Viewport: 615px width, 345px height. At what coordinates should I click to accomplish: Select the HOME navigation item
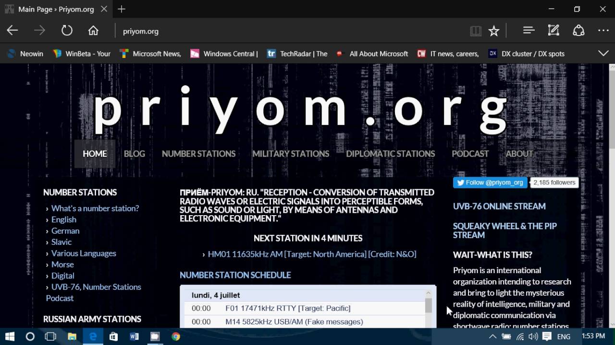[x=95, y=154]
